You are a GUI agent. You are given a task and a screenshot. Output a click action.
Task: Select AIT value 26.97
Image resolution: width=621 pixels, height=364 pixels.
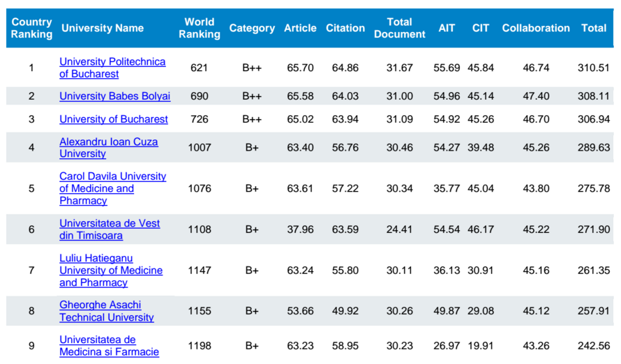coord(447,346)
